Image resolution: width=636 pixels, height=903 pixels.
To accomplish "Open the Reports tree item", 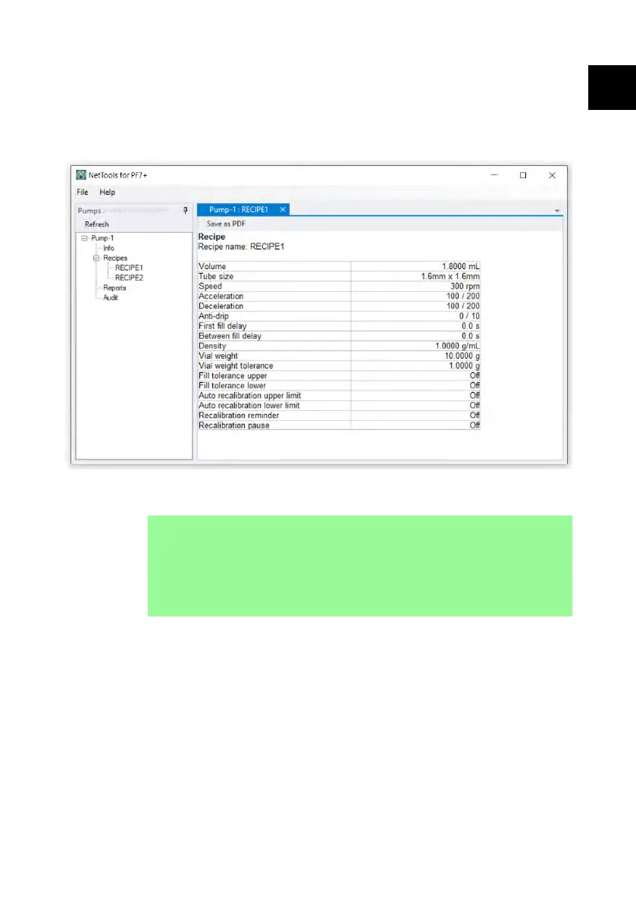I will 114,288.
